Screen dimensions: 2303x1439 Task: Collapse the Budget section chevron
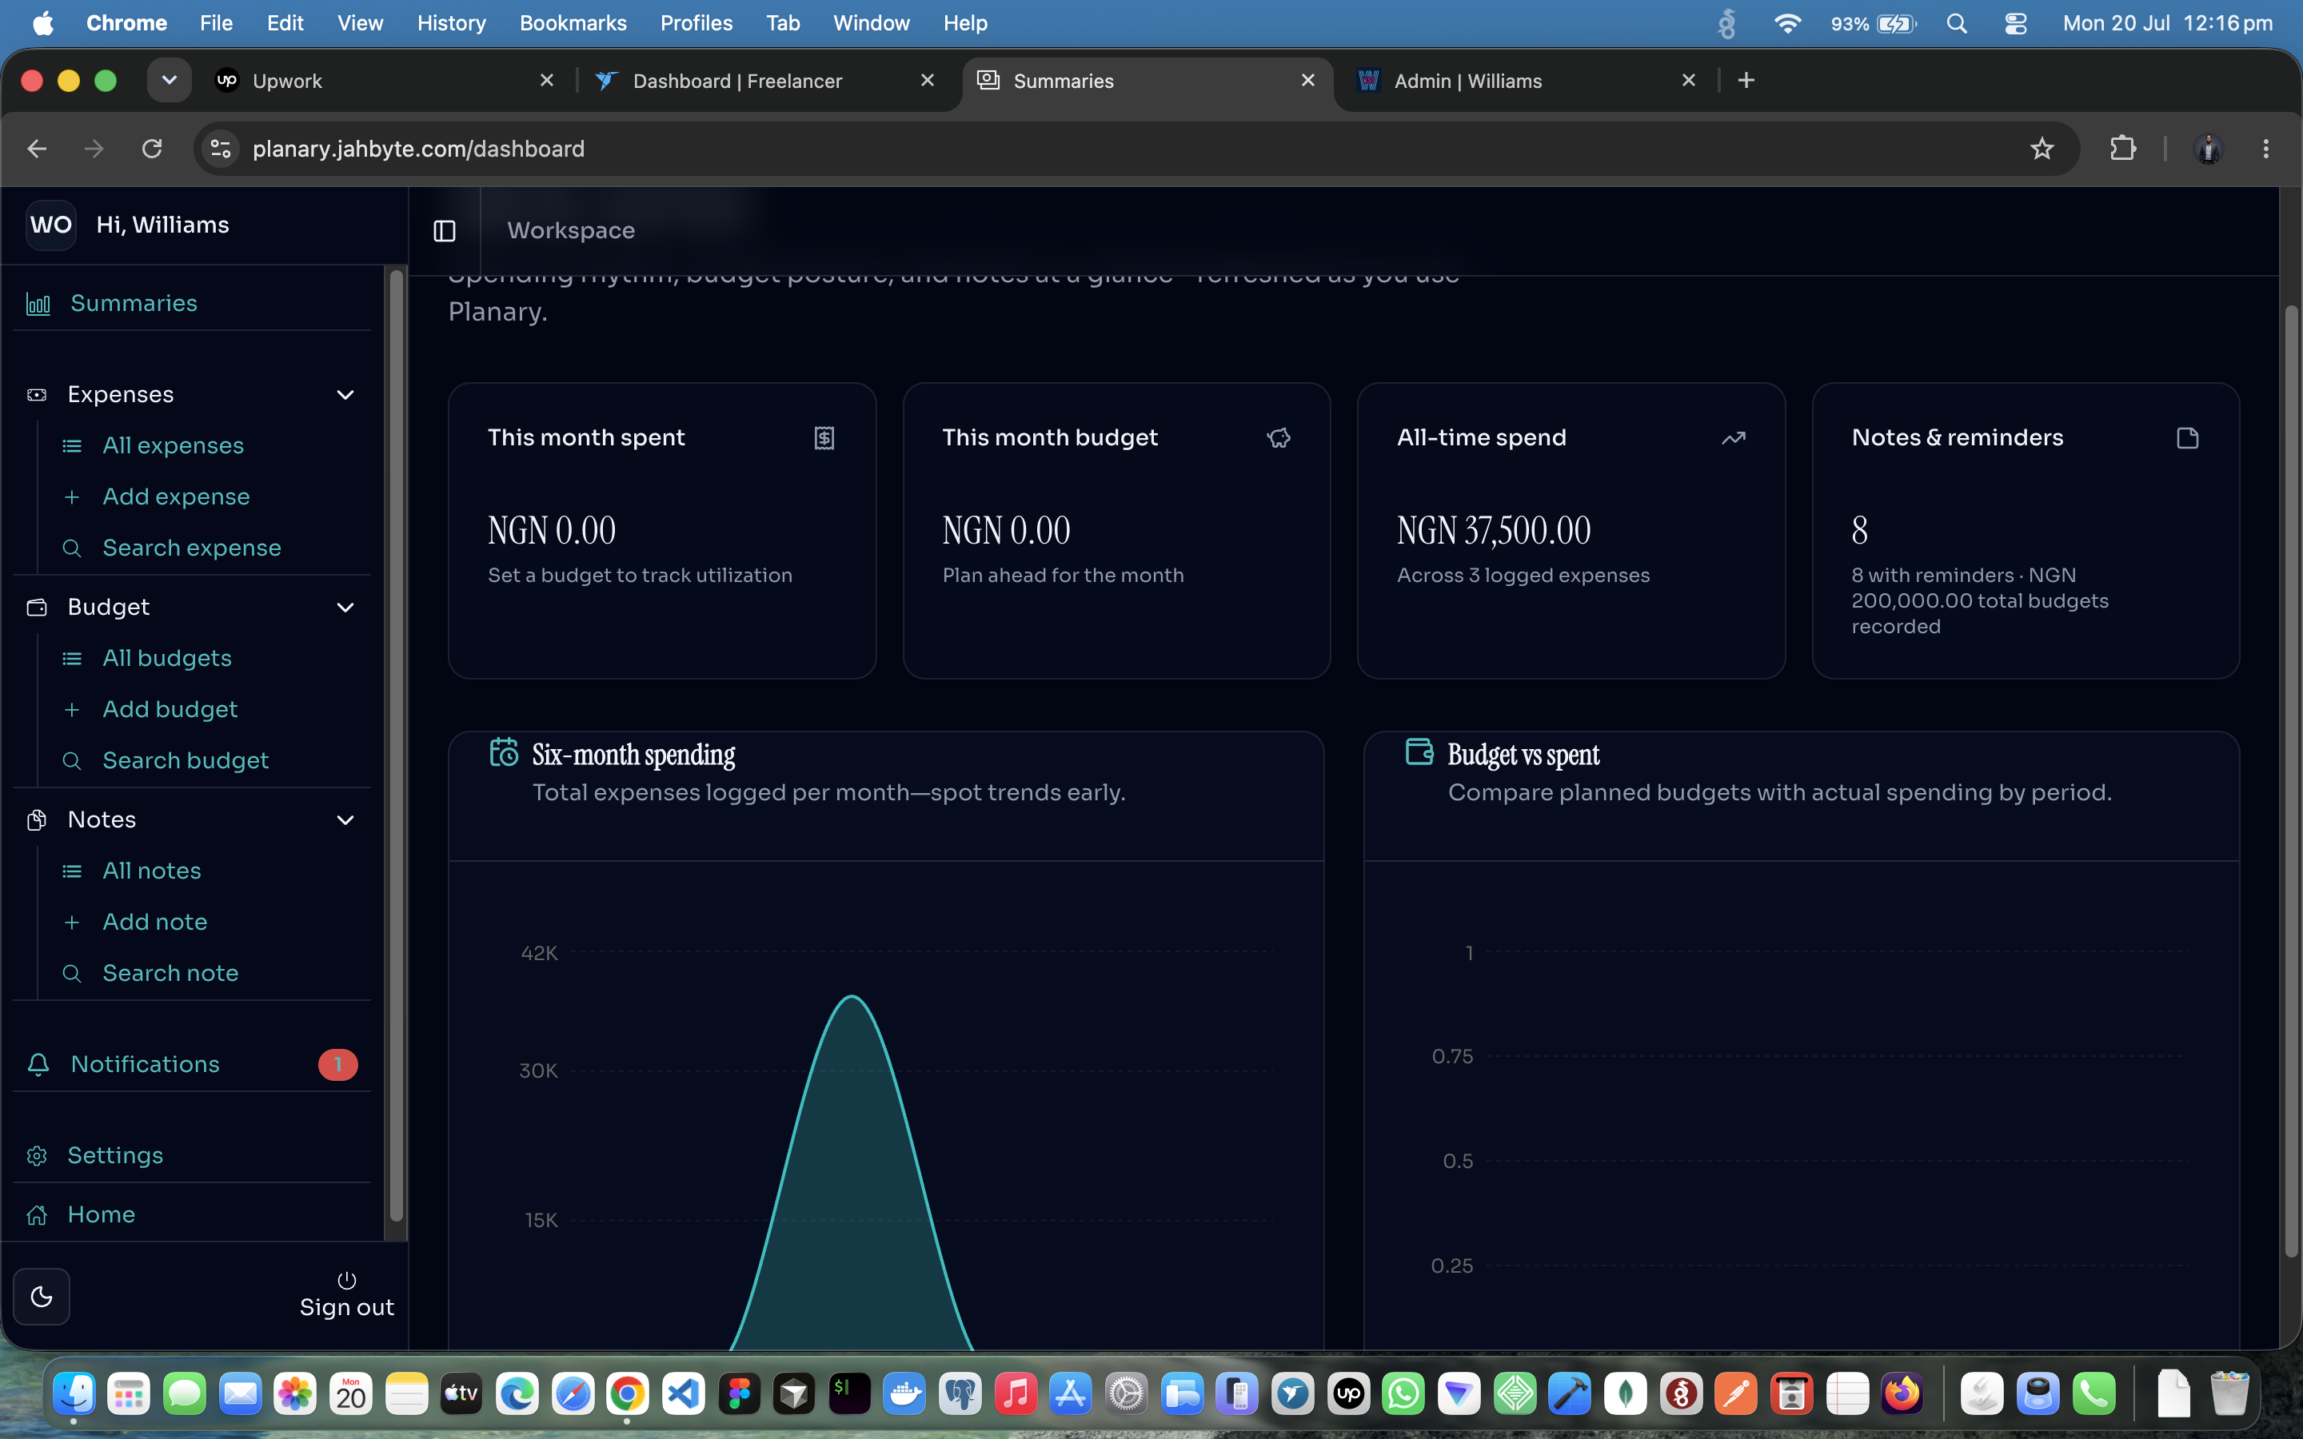click(x=345, y=608)
